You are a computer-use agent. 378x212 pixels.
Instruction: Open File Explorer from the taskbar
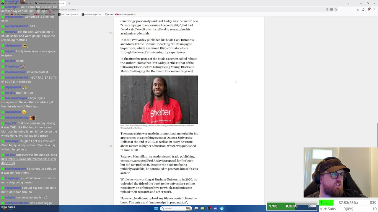coord(202,208)
